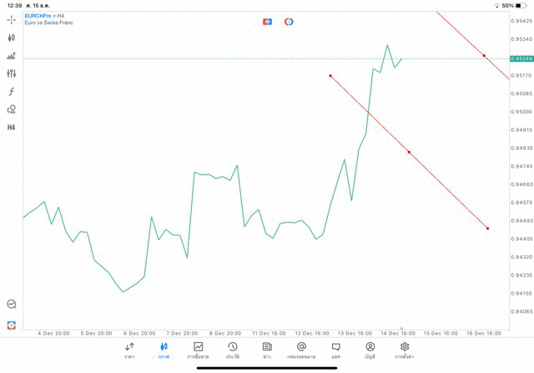Switch to the ราคา quotes tab
This screenshot has height=373, width=534.
tap(129, 350)
